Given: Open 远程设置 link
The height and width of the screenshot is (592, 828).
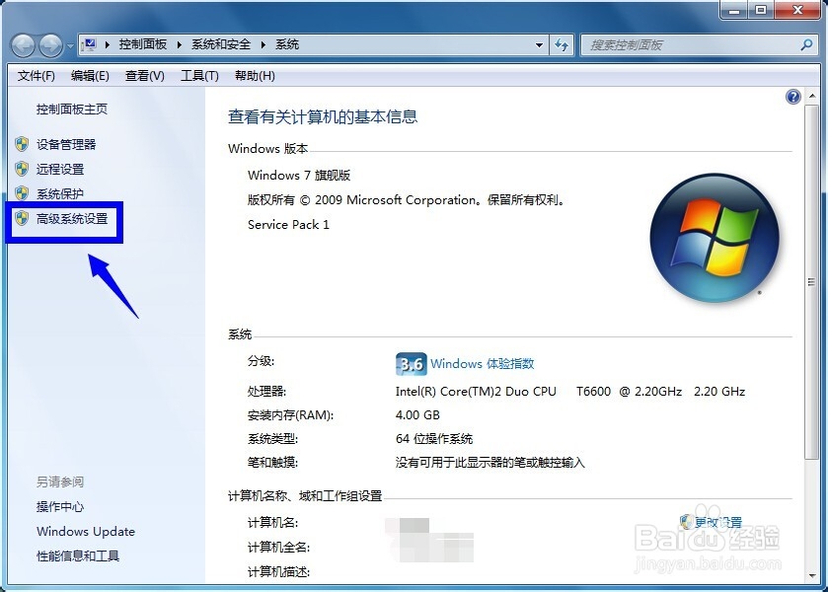Looking at the screenshot, I should coord(60,170).
